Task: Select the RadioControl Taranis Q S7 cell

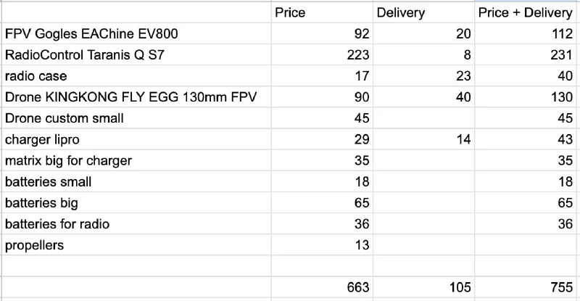Action: tap(136, 55)
